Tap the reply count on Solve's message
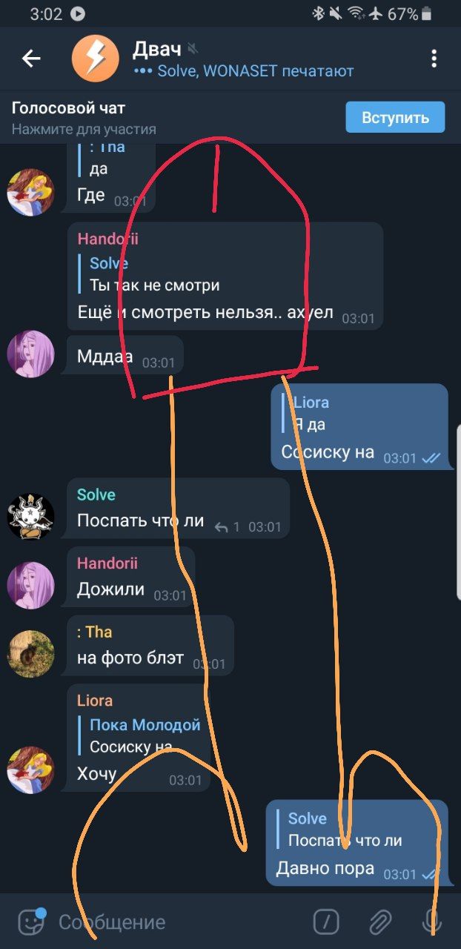The width and height of the screenshot is (461, 949). [228, 527]
